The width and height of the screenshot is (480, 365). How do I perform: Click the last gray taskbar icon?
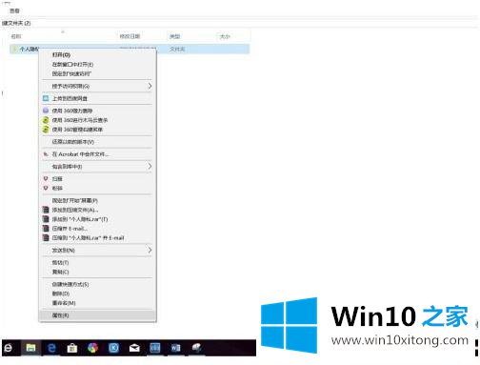[x=197, y=348]
